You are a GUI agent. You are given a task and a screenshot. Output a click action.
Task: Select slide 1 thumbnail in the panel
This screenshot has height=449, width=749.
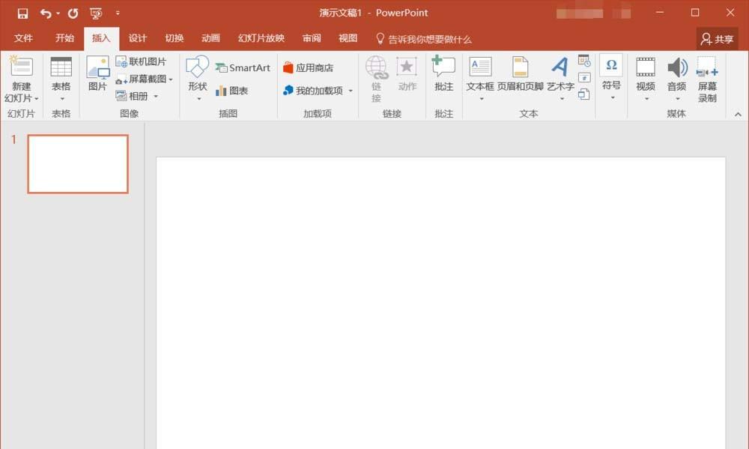[77, 164]
